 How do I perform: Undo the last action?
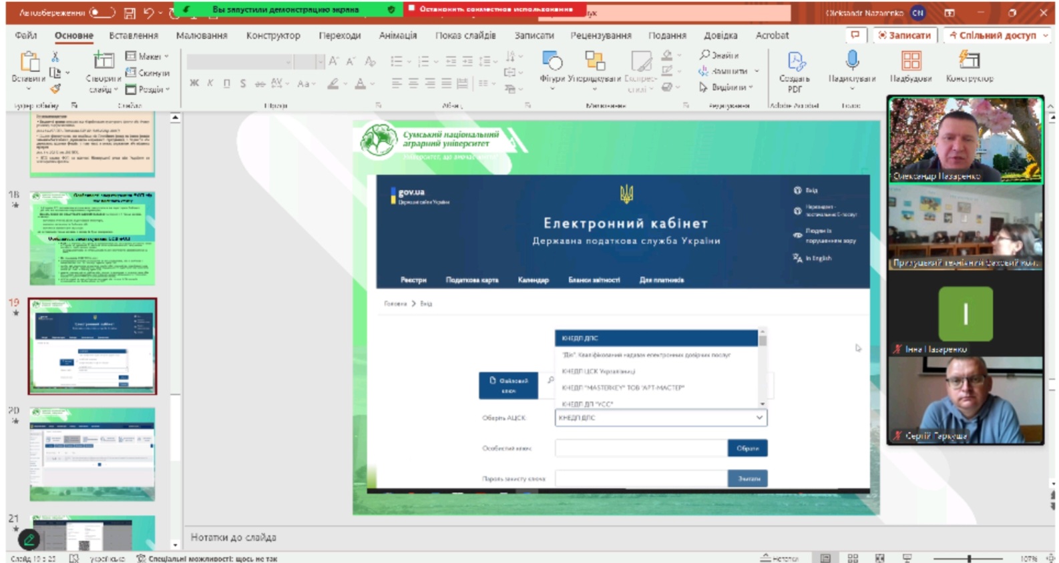pyautogui.click(x=149, y=13)
